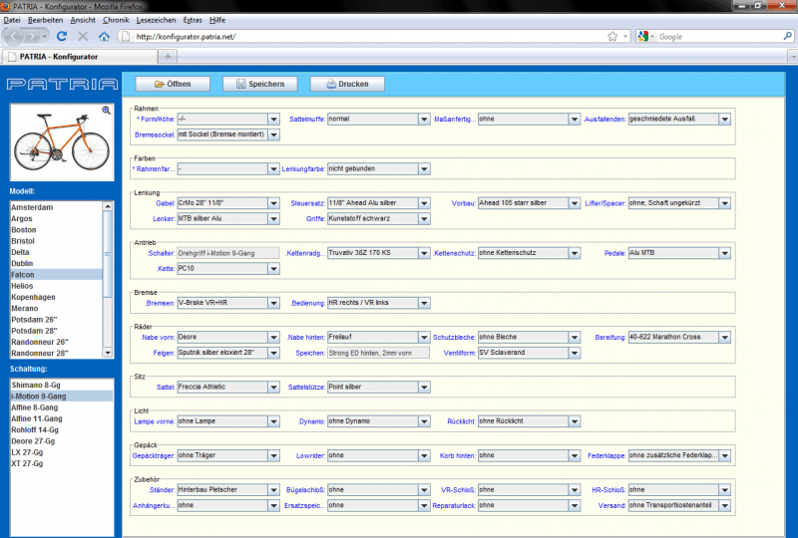Click the bookmark star icon in address bar
This screenshot has height=538, width=798.
point(612,36)
